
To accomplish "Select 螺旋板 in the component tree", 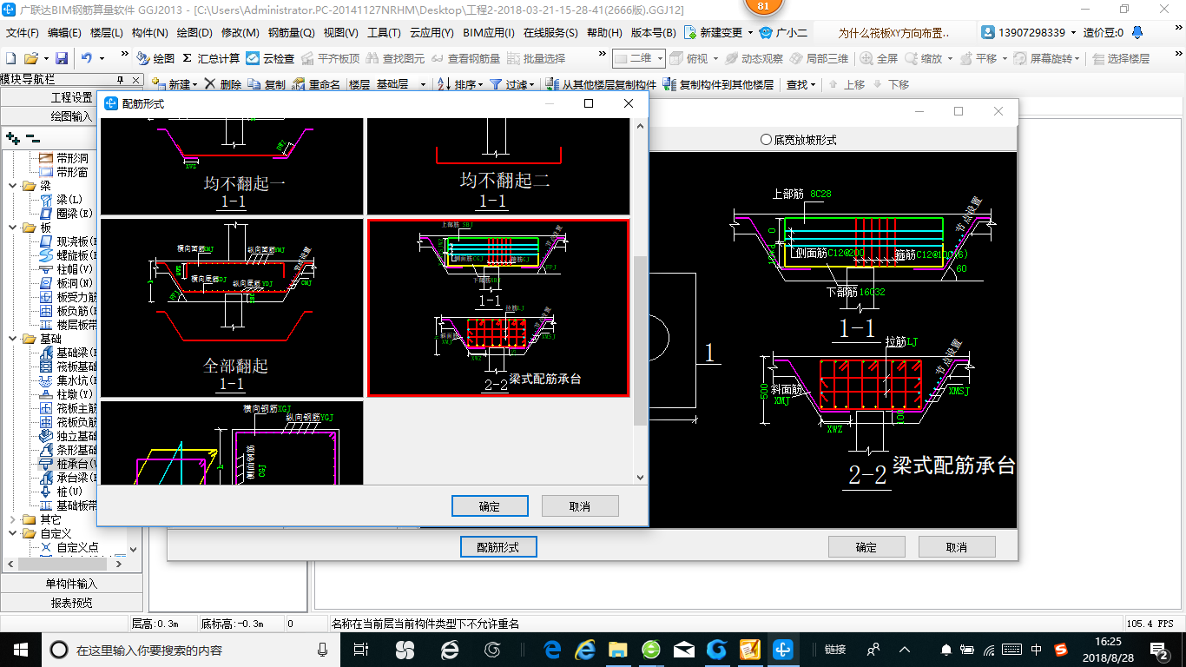I will [x=68, y=255].
